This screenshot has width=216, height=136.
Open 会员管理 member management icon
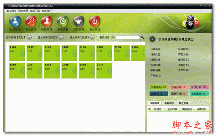pos(15,22)
